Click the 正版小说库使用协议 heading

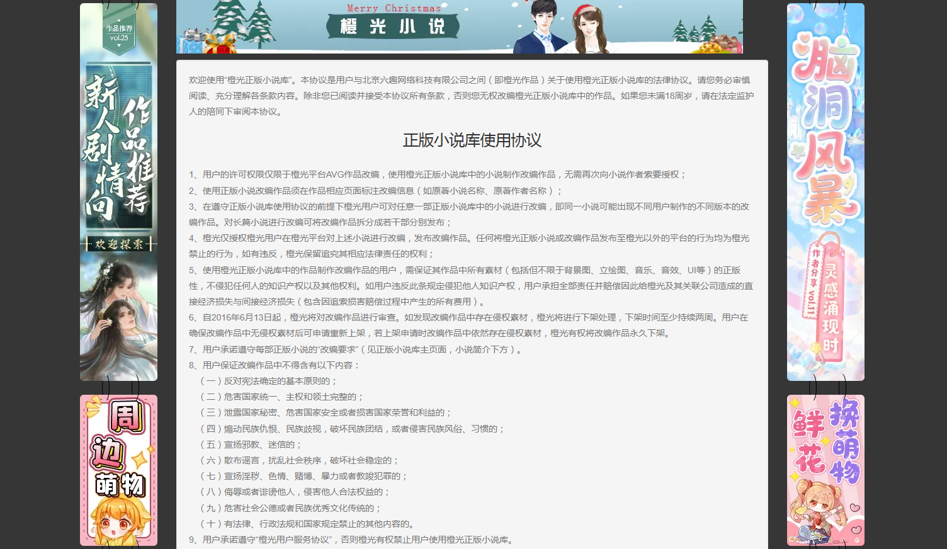coord(472,140)
